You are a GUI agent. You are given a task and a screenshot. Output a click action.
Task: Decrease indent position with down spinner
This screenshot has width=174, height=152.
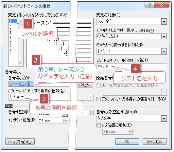(66, 122)
